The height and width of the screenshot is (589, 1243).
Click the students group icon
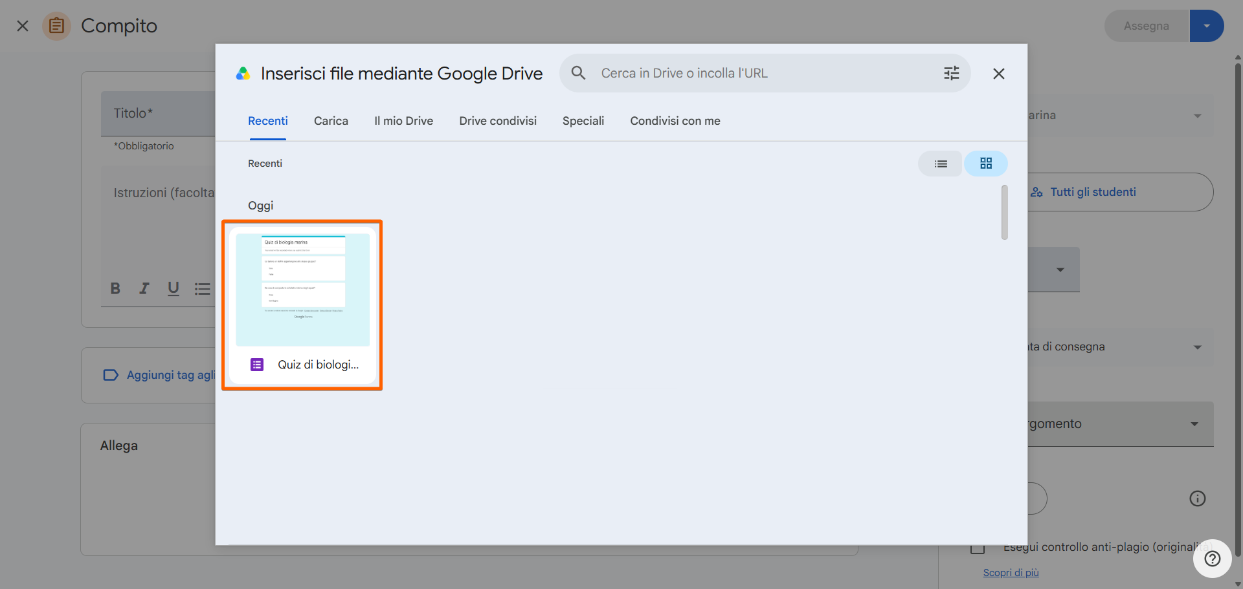[x=1036, y=192]
